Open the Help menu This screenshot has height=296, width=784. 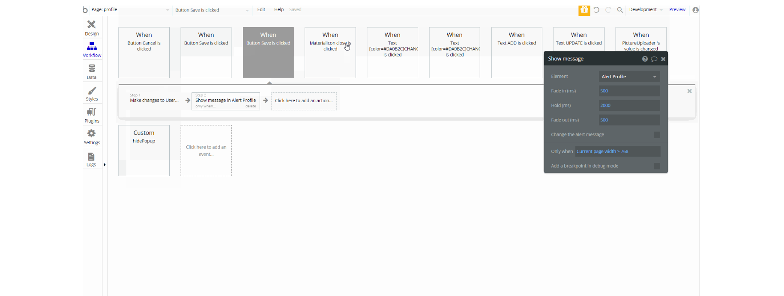coord(279,9)
